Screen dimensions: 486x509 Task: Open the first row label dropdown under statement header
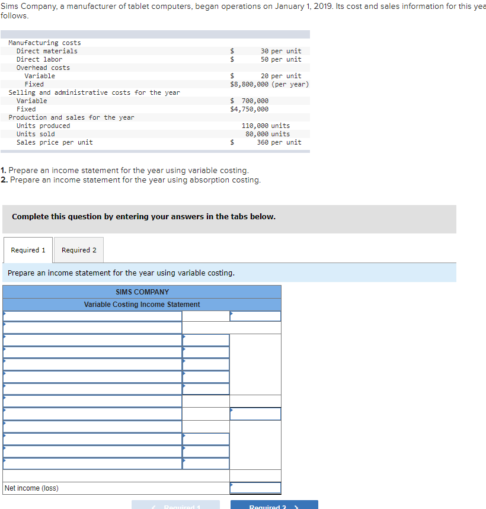92,316
